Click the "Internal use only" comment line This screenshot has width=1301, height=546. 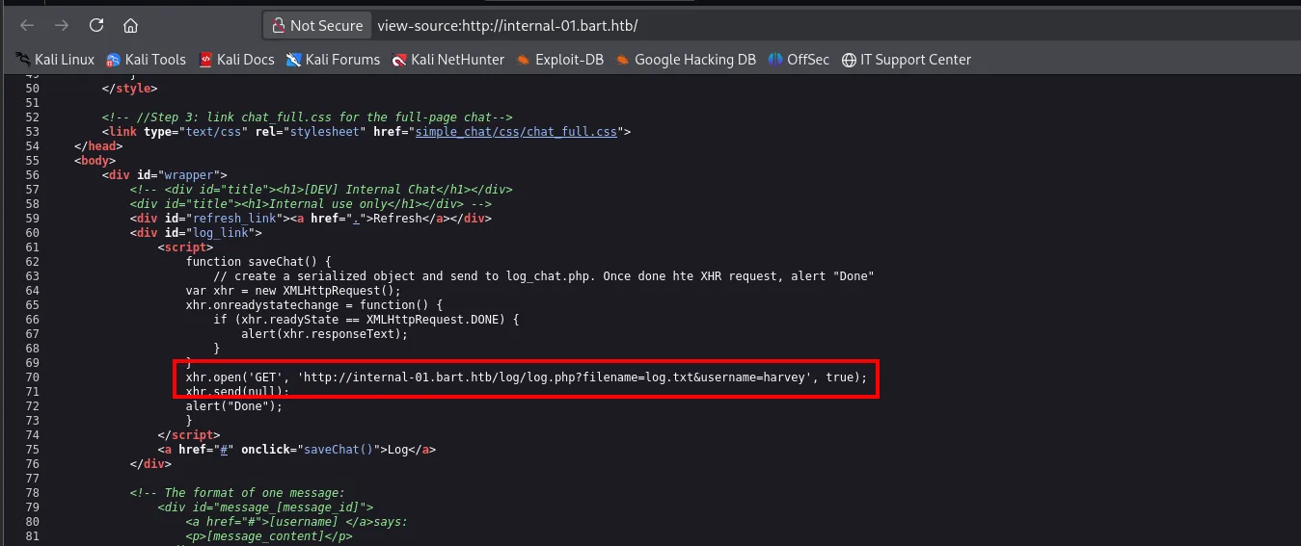pos(312,203)
